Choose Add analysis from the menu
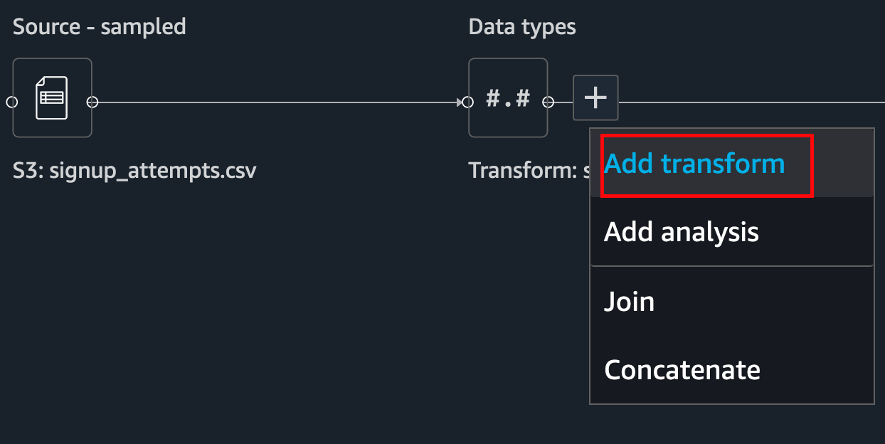The width and height of the screenshot is (885, 444). (682, 231)
